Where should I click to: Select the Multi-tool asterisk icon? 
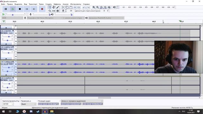point(58,11)
